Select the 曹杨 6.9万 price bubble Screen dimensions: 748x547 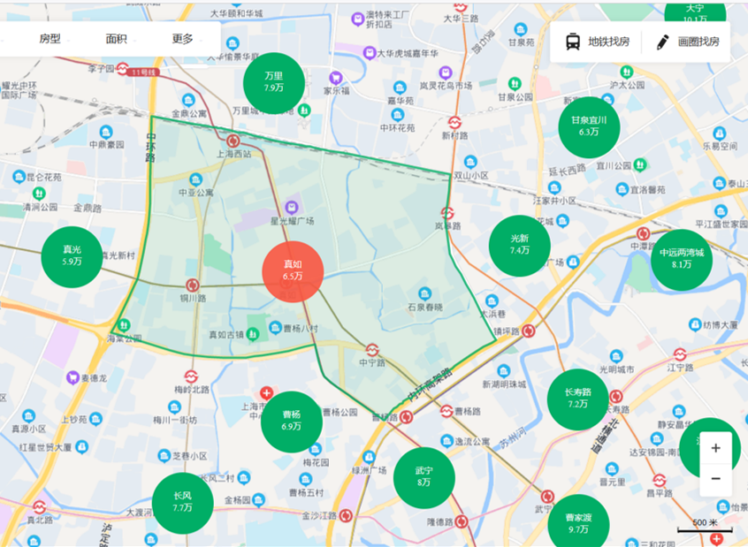[x=291, y=421]
